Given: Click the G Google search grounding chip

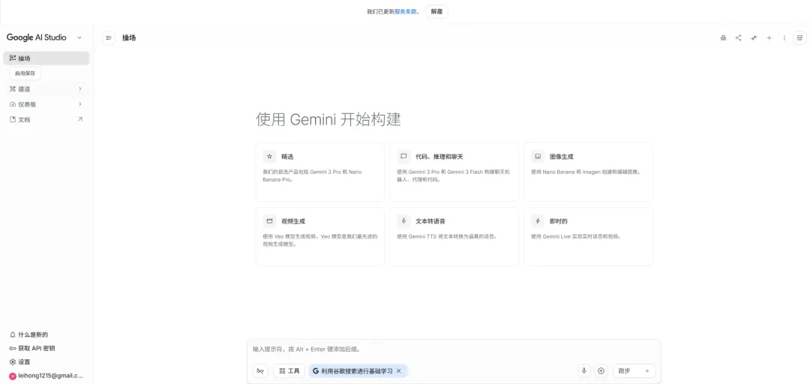Looking at the screenshot, I should coord(358,370).
